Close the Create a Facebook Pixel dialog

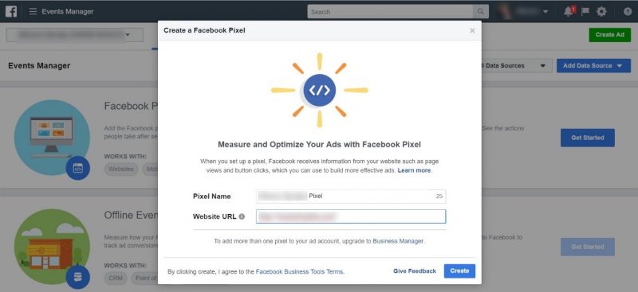pos(472,30)
